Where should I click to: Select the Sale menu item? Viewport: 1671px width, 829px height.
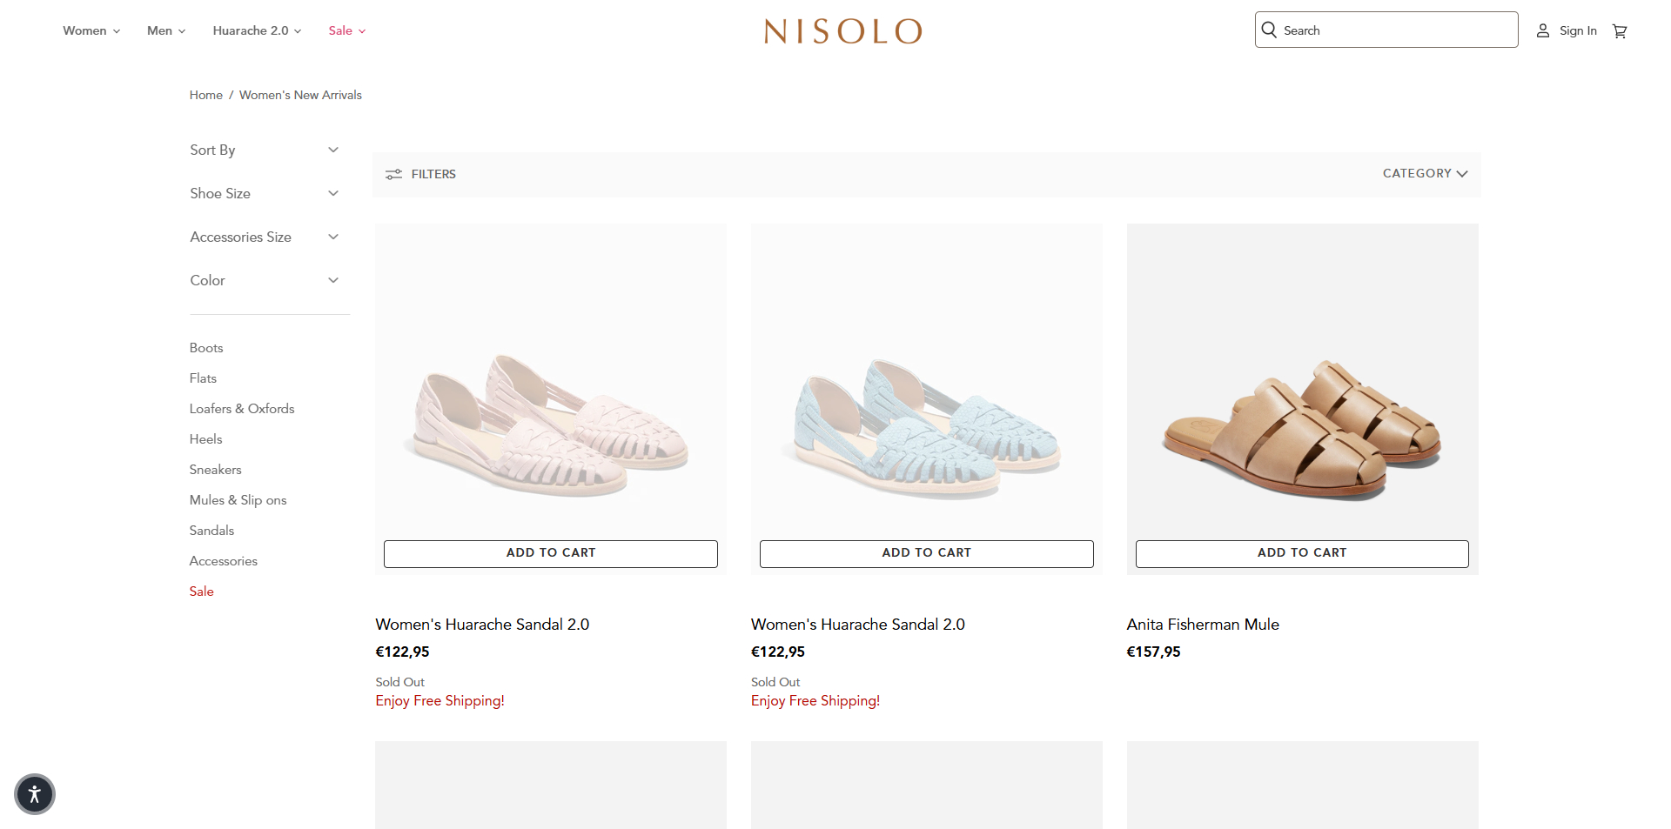345,30
